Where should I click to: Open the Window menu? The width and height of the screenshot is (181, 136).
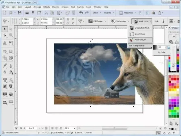97,7
